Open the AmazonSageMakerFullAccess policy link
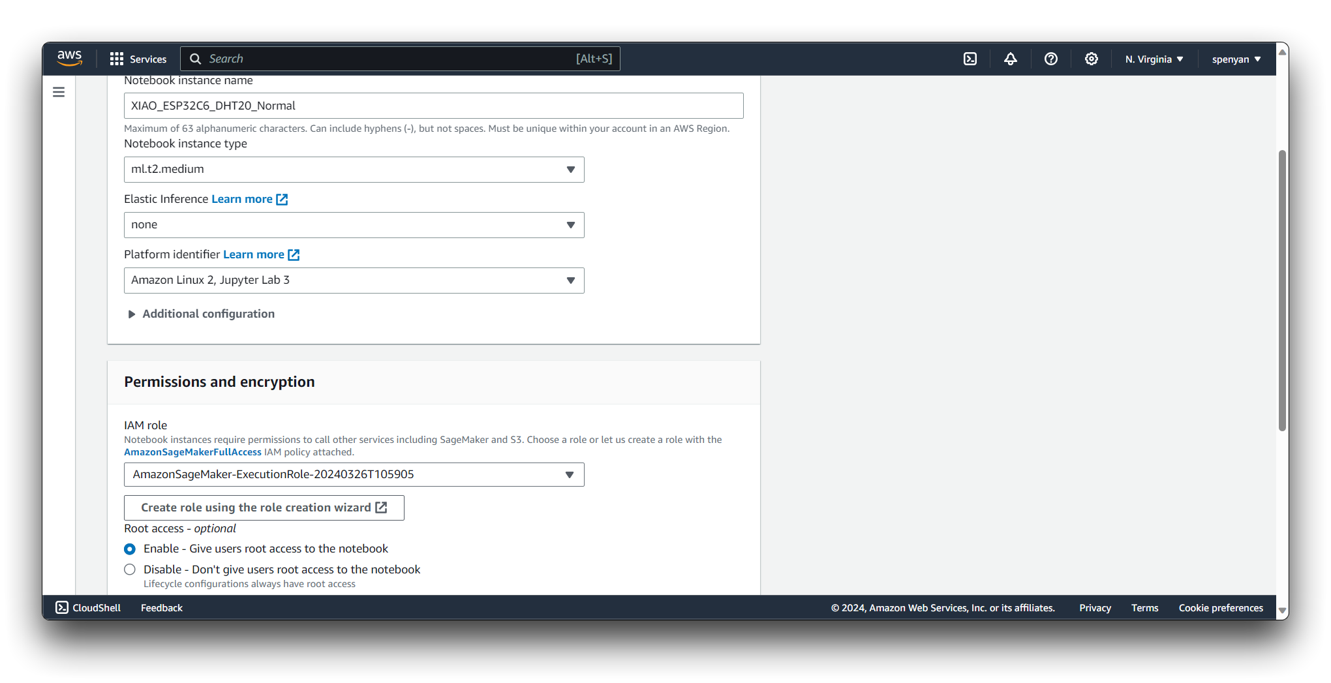1331x683 pixels. coord(192,452)
